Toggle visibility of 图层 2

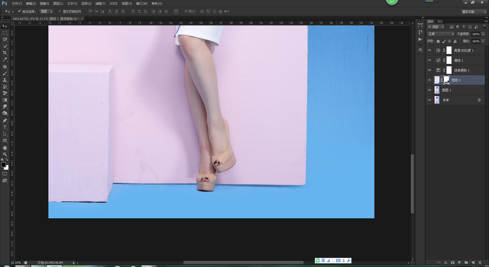(429, 80)
